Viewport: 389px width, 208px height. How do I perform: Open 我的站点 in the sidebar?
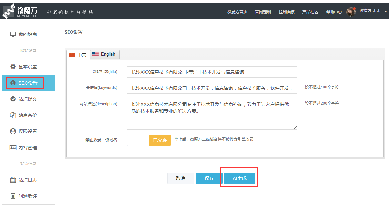[x=28, y=34]
